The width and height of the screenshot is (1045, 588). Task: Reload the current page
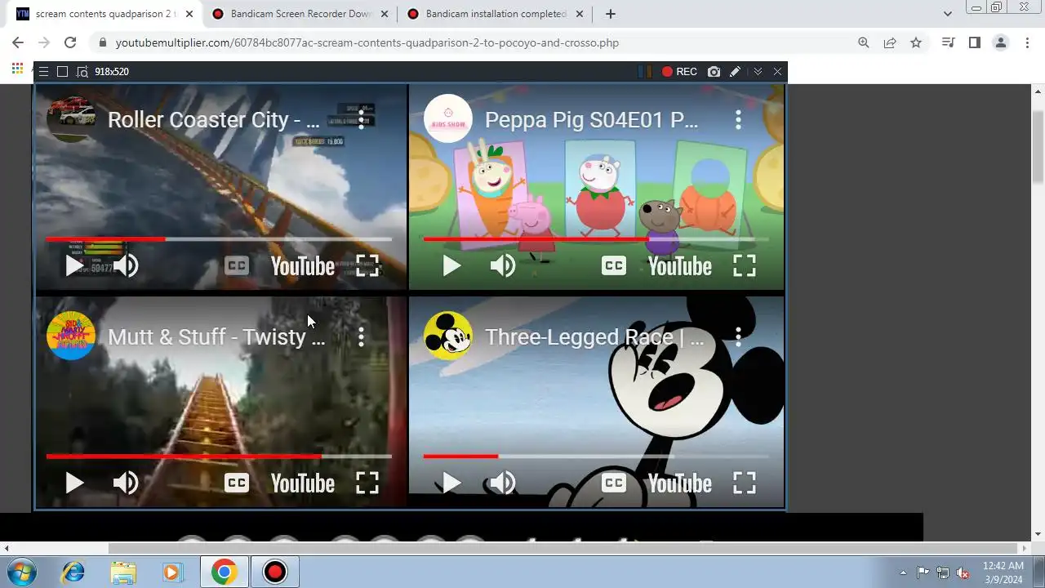tap(70, 42)
